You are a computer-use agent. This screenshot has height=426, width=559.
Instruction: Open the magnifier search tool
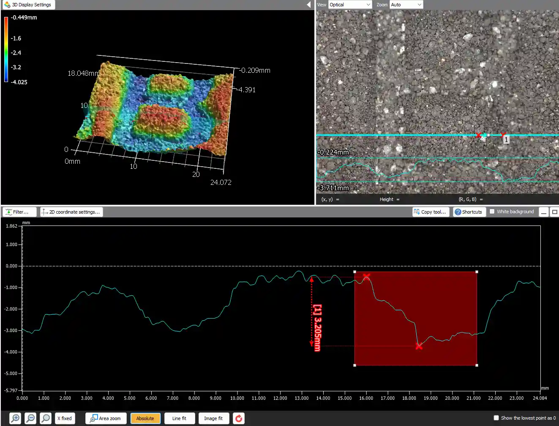tap(45, 418)
